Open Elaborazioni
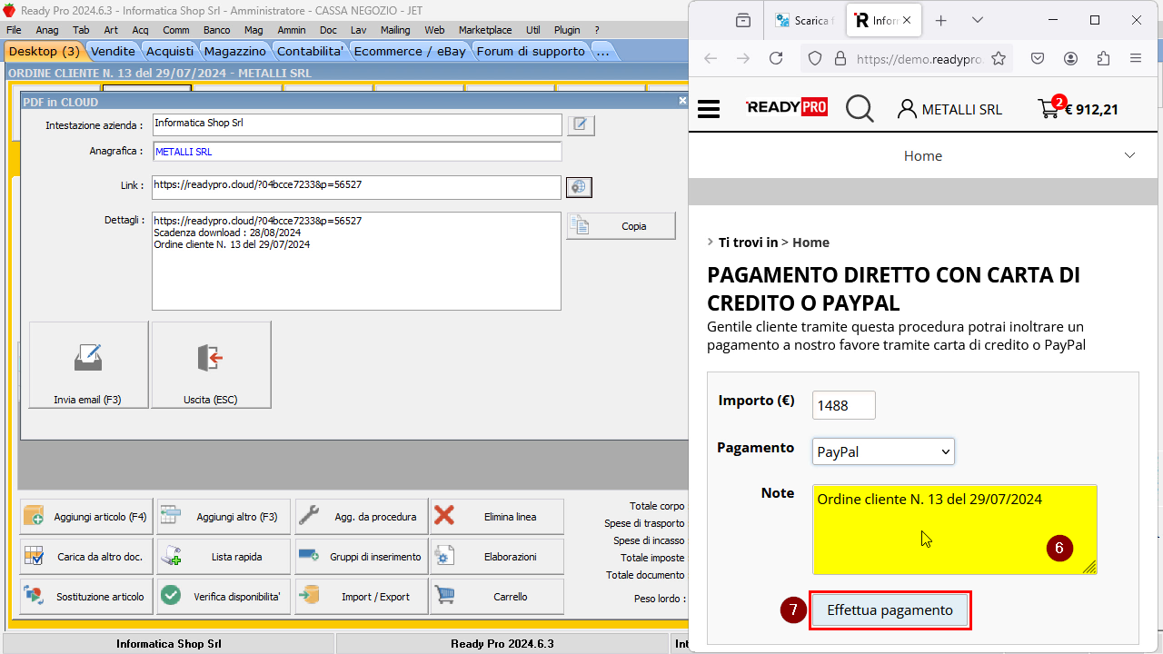1163x654 pixels. [x=497, y=557]
